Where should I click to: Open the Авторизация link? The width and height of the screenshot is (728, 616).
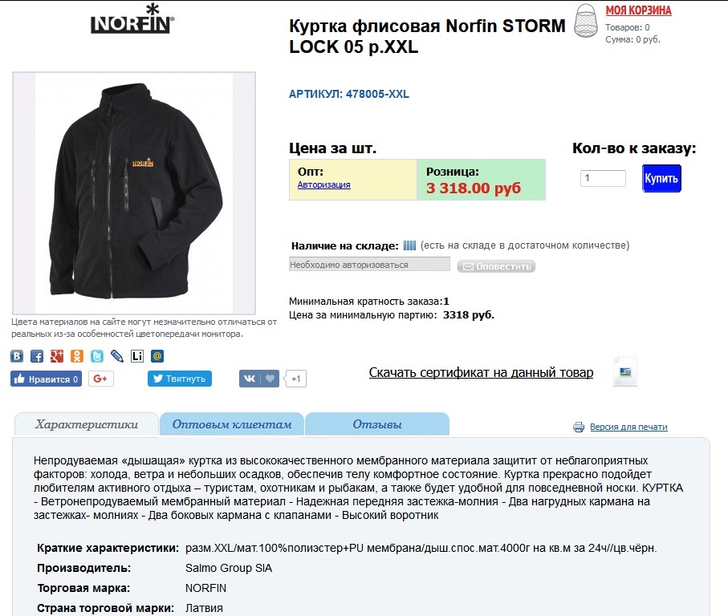point(323,184)
